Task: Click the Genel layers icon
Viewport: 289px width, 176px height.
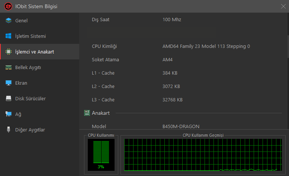Action: tap(9, 20)
